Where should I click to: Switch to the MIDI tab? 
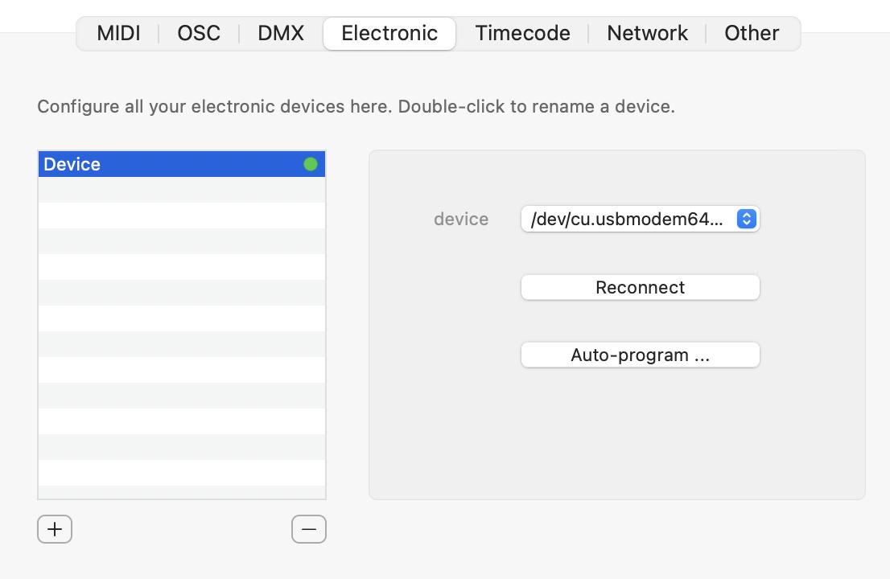click(x=118, y=34)
